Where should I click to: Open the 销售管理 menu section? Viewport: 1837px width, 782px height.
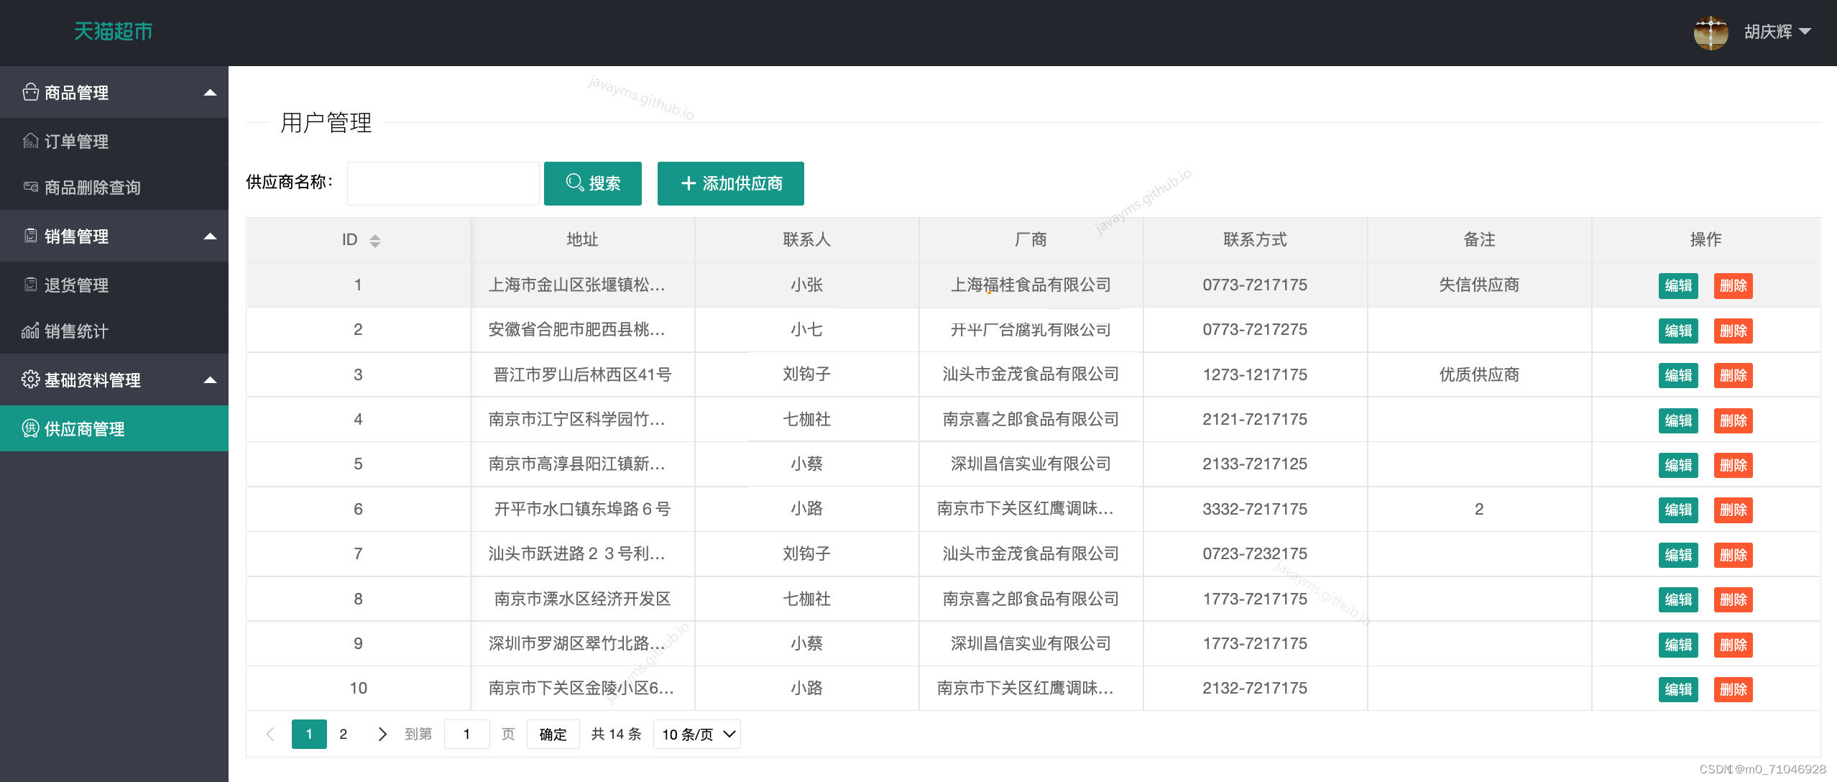click(75, 236)
